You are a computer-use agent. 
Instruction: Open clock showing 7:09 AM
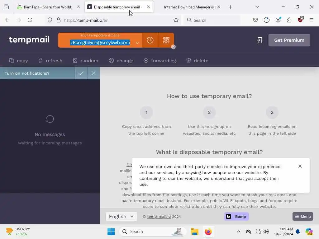point(283,232)
